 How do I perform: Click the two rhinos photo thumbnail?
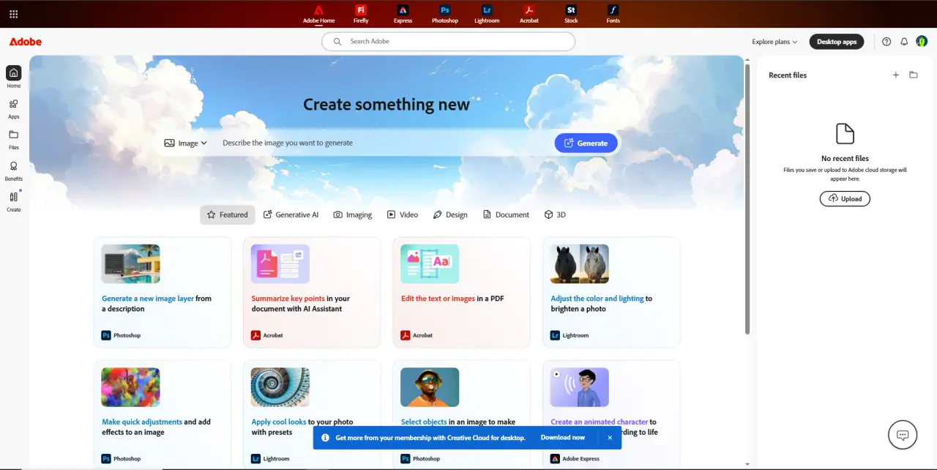coord(579,264)
